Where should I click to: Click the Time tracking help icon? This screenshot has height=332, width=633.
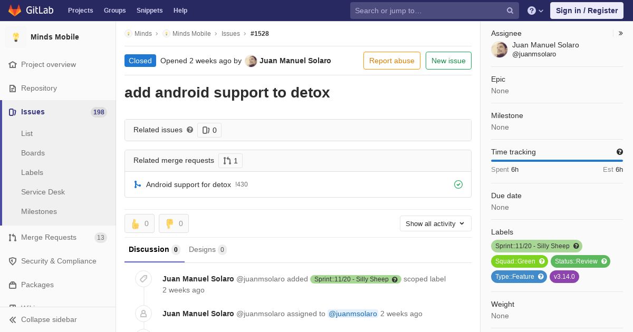coord(620,152)
